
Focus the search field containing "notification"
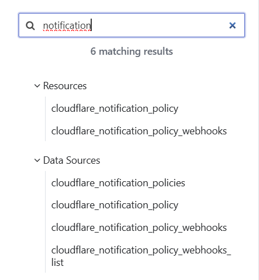pyautogui.click(x=132, y=25)
